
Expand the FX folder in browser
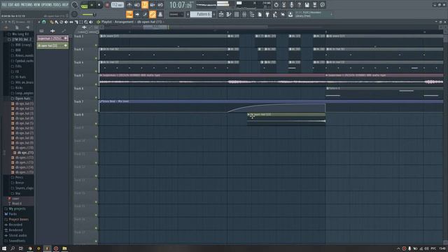(x=17, y=71)
